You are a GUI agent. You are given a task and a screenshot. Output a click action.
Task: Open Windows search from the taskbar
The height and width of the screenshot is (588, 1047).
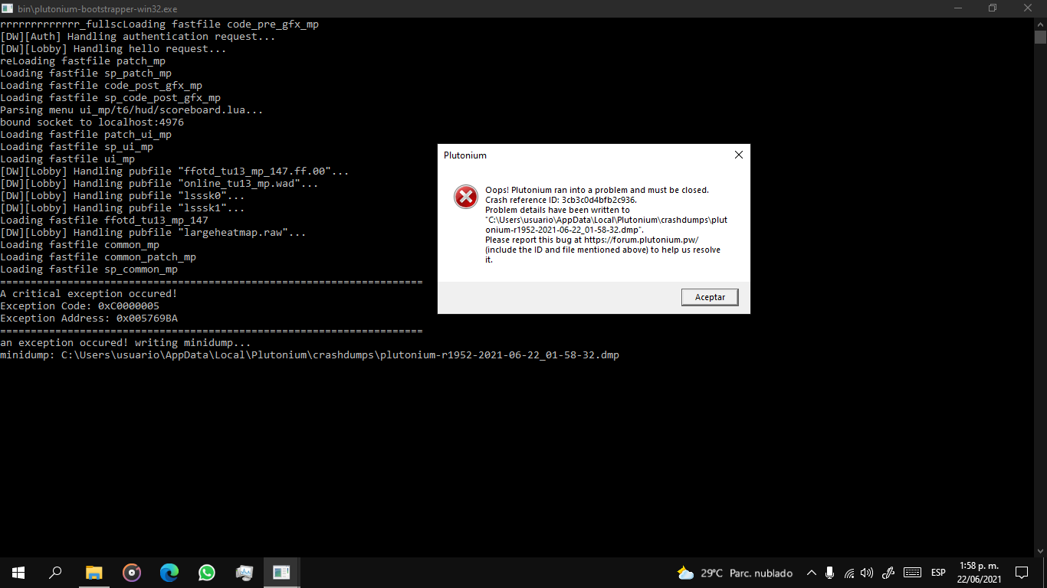55,573
